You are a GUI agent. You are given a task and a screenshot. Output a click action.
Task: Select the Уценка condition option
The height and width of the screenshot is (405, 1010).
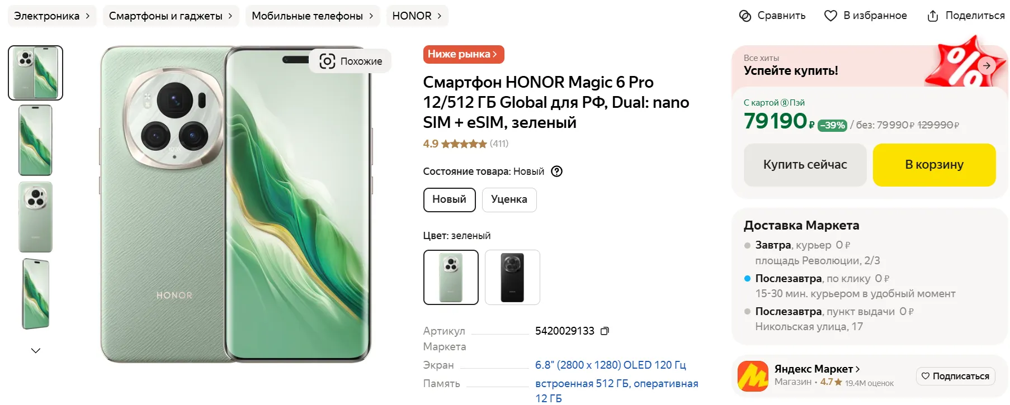[x=509, y=199]
